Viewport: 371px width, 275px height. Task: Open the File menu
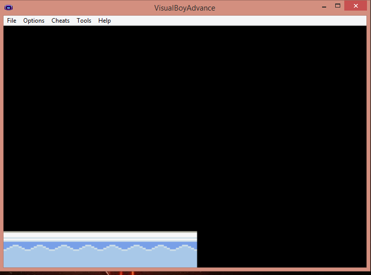point(12,21)
